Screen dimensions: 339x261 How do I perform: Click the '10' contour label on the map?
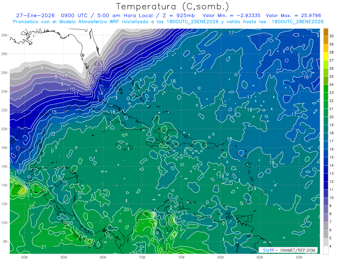tap(72, 89)
